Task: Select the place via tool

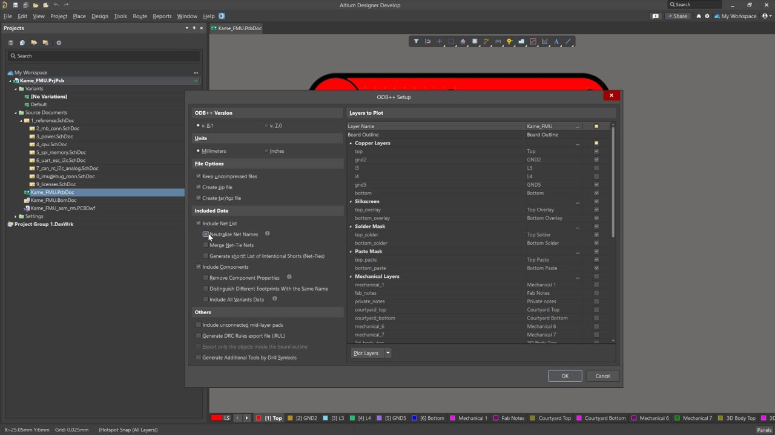Action: click(x=510, y=42)
